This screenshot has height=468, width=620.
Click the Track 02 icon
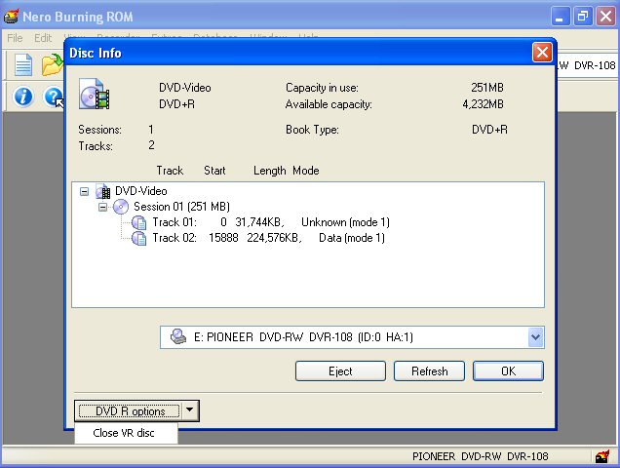[138, 238]
